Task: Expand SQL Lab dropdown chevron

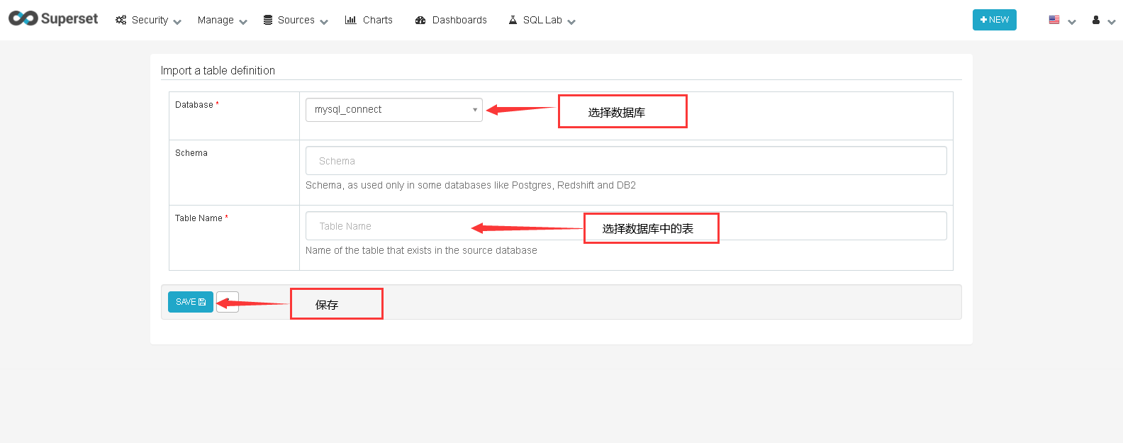Action: click(x=571, y=22)
